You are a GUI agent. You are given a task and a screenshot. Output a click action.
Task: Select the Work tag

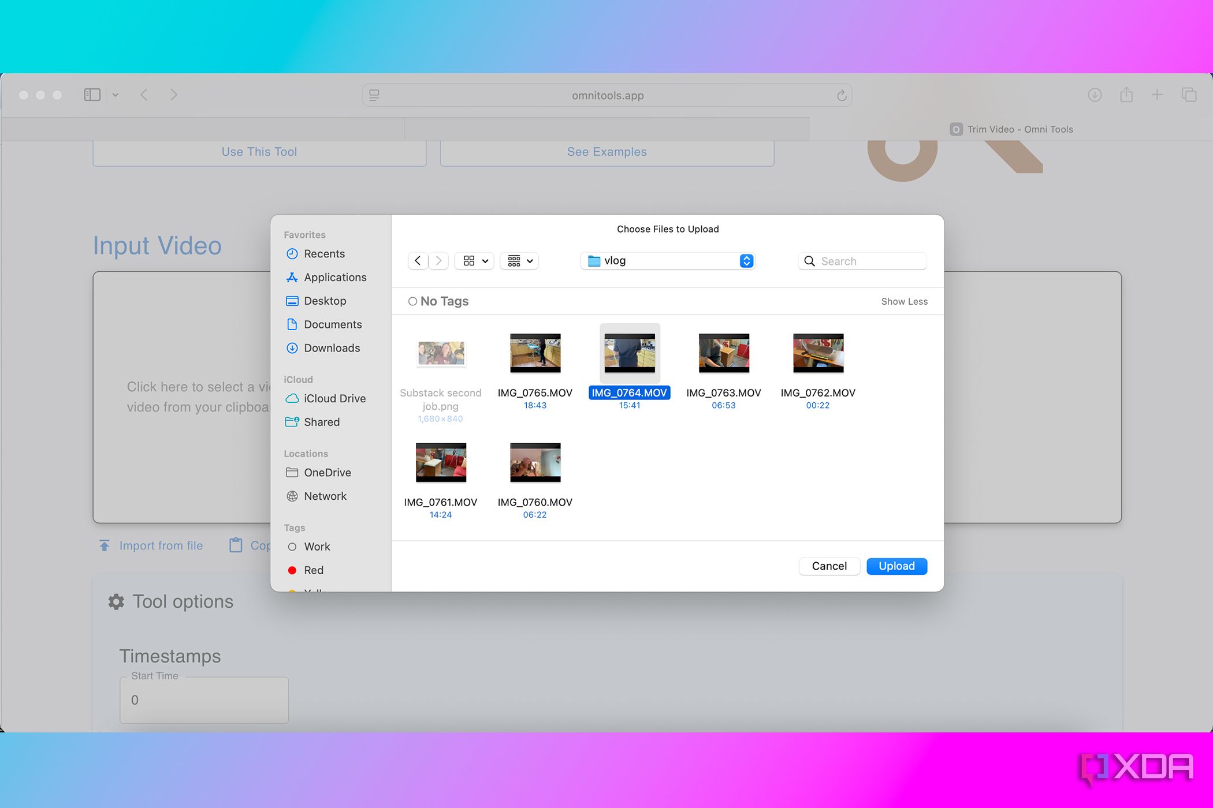pos(317,547)
